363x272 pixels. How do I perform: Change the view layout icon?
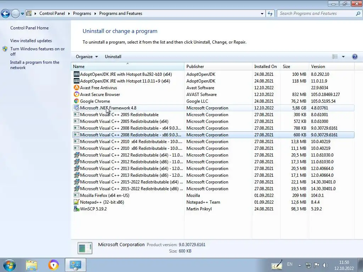[x=335, y=57]
